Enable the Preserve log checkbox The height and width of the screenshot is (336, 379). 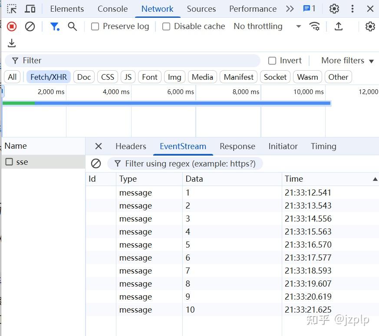[x=95, y=26]
